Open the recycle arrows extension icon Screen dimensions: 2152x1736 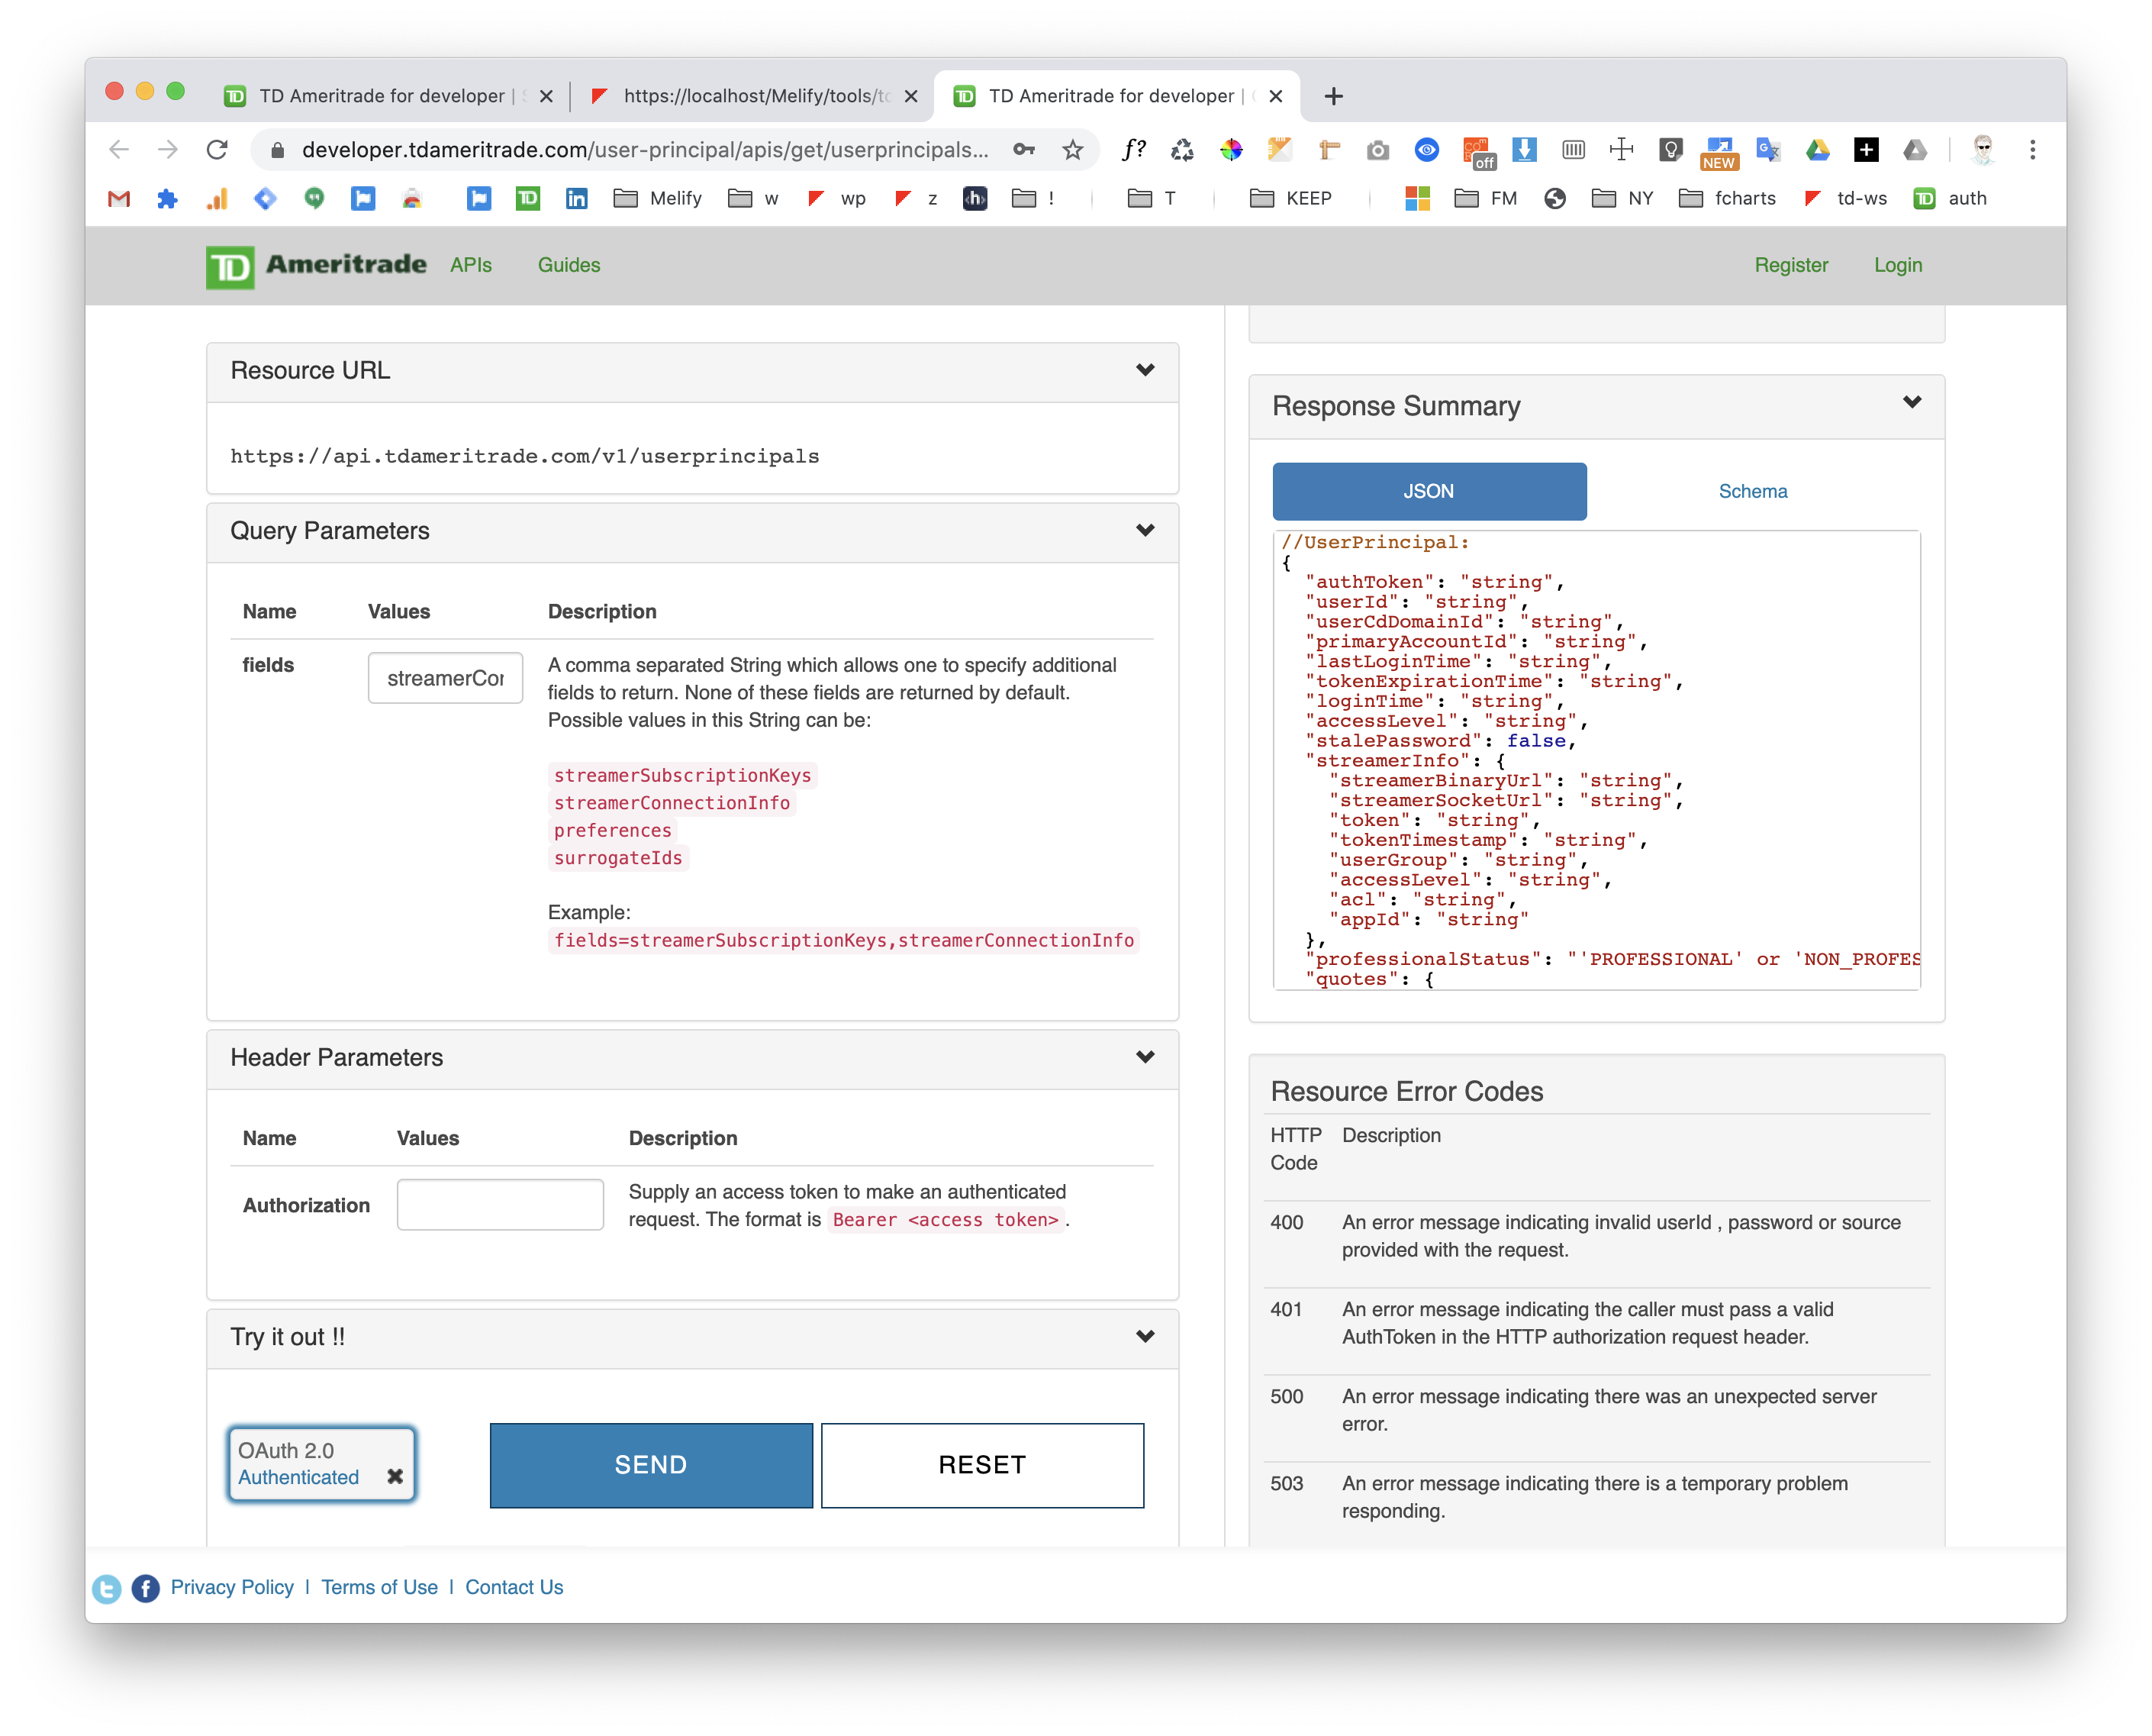tap(1182, 150)
